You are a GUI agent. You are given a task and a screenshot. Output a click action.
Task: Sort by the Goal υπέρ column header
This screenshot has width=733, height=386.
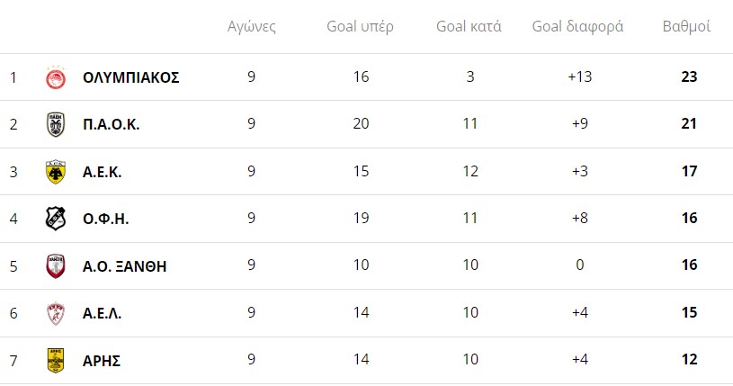[x=360, y=27]
